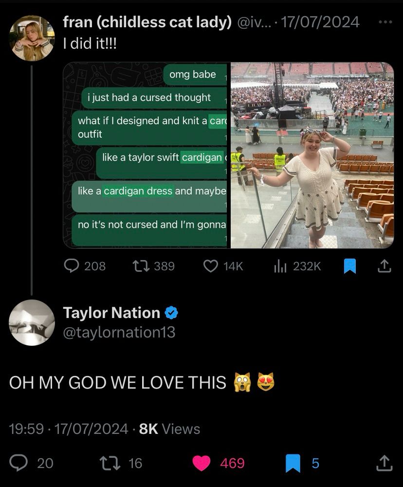
Task: View analytics showing 232K views
Action: [x=280, y=265]
